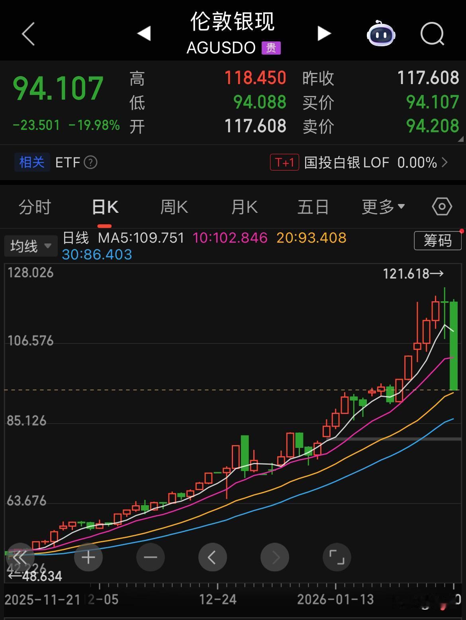Tap the MA20 value 20:93.408

(x=311, y=238)
